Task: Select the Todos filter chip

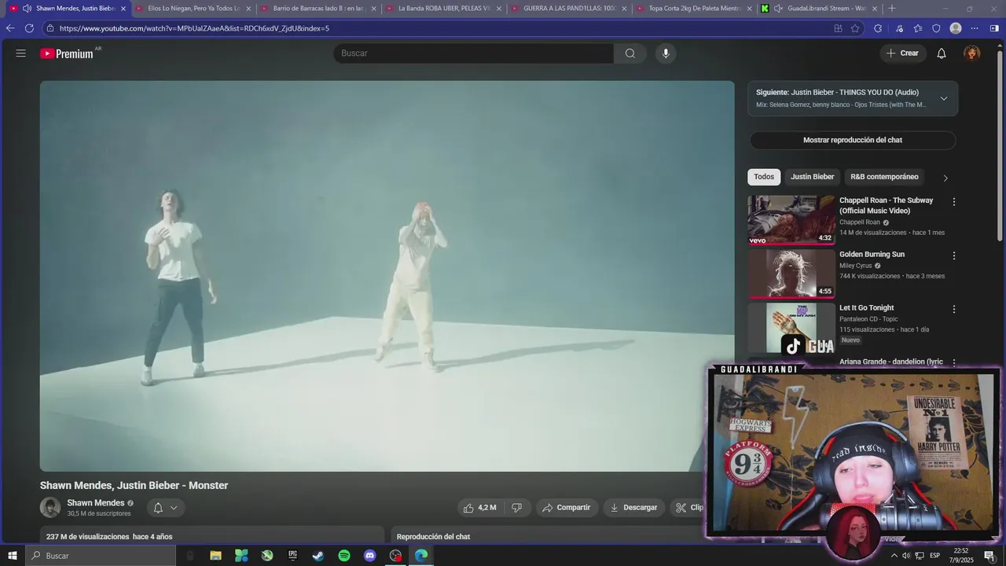Action: (x=764, y=177)
